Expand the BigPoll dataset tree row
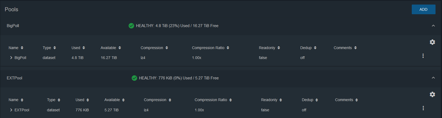442x118 pixels. pos(11,58)
